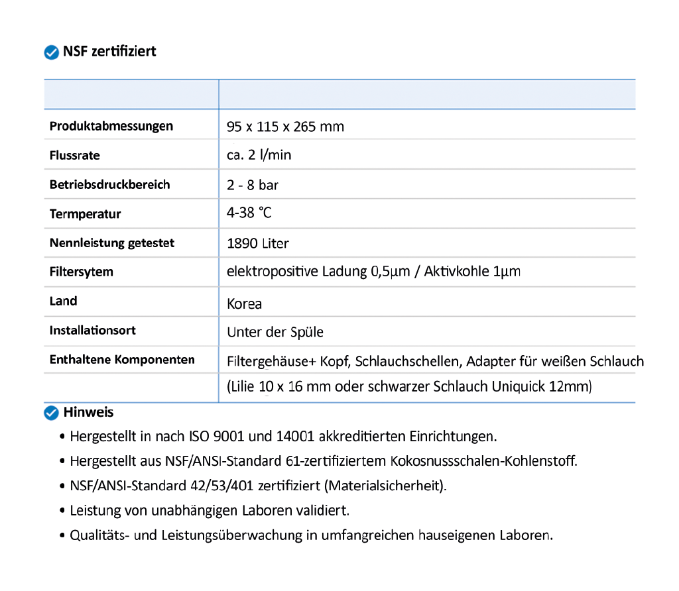The width and height of the screenshot is (679, 591).
Task: Click the 4-38 °C temperature value
Action: click(249, 213)
